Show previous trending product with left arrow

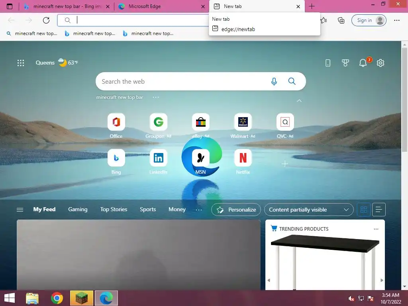[269, 280]
